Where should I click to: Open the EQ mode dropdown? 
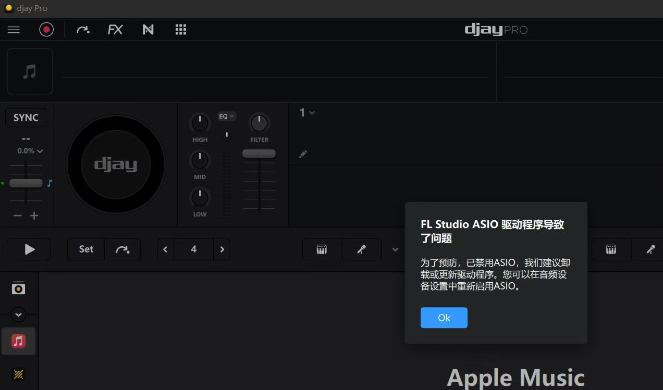(x=226, y=116)
